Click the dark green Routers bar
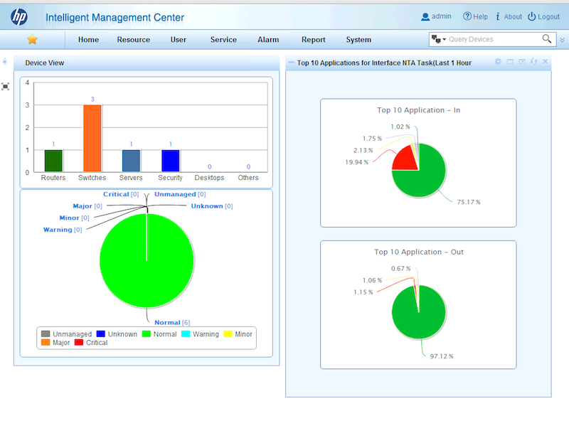569x421 pixels. coord(53,161)
